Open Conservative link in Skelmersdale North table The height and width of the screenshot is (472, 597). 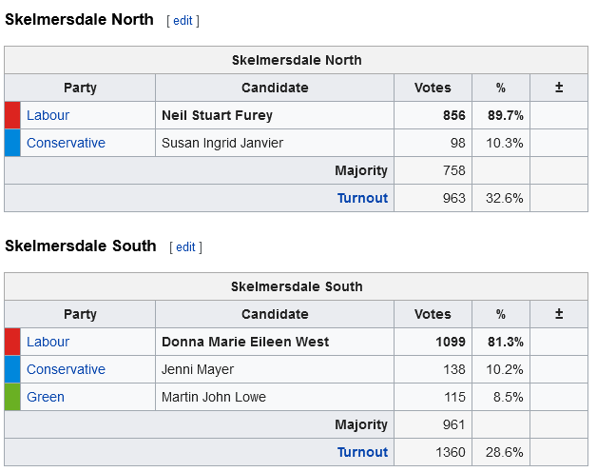tap(66, 143)
